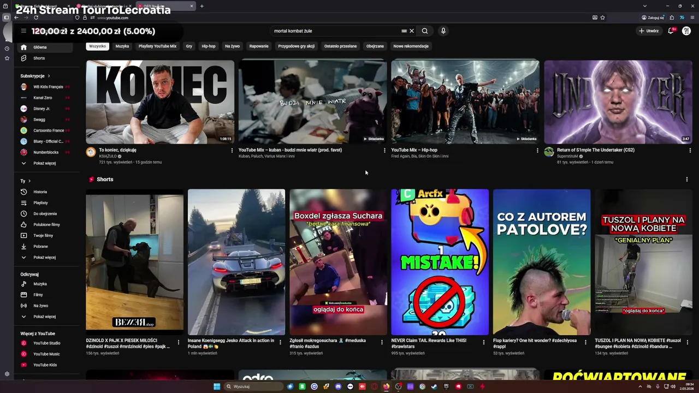The height and width of the screenshot is (393, 699).
Task: Open Do obejrzenia watch later
Action: click(x=44, y=214)
